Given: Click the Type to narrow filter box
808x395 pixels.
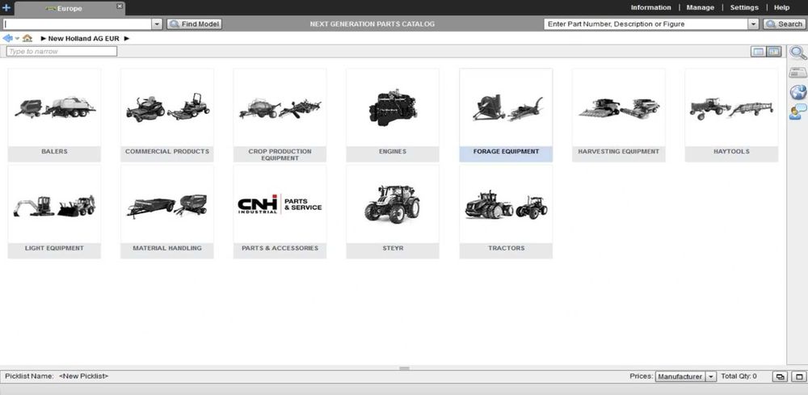Looking at the screenshot, I should click(62, 52).
